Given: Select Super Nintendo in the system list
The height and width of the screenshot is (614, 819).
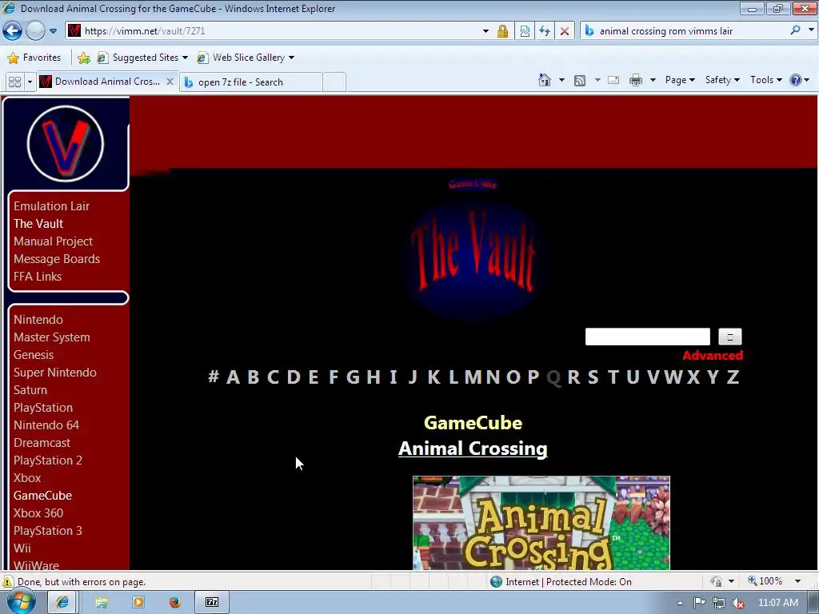Looking at the screenshot, I should [55, 373].
